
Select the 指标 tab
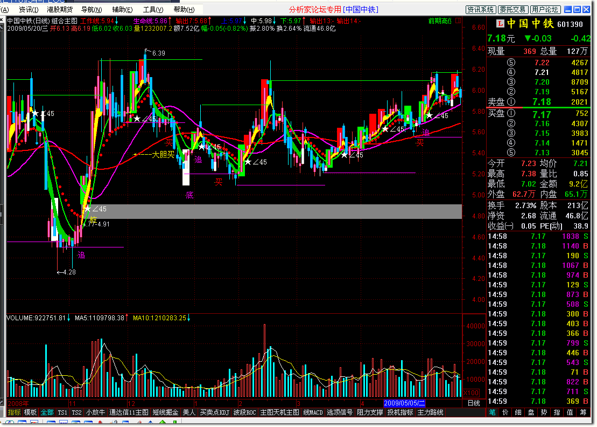coord(14,412)
